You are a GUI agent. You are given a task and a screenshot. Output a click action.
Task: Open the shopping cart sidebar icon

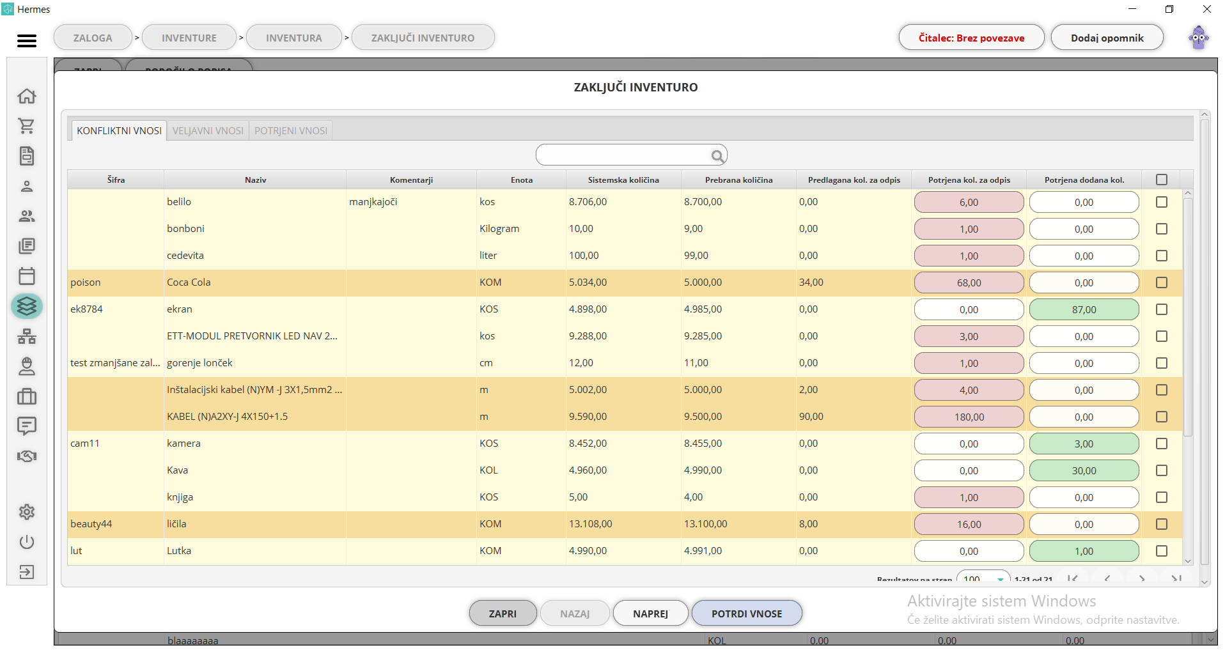click(x=27, y=126)
